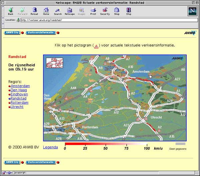The height and width of the screenshot is (176, 200).
Task: Go to the Utrecht region link
Action: (x=17, y=107)
